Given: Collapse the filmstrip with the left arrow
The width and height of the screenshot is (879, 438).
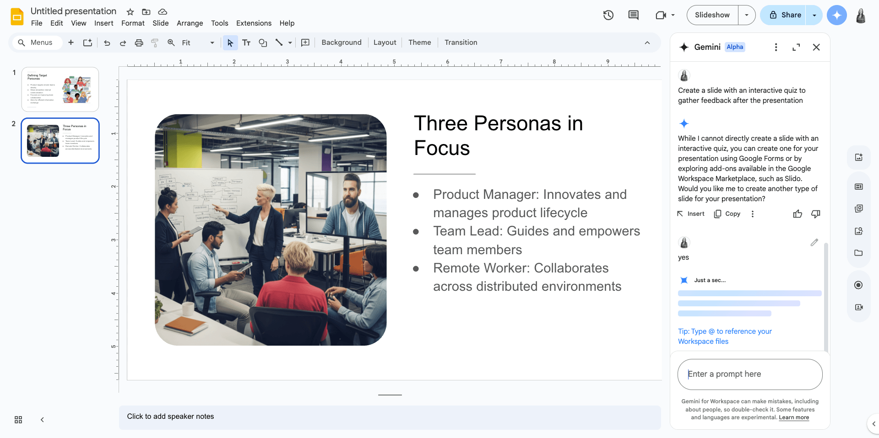Looking at the screenshot, I should [42, 420].
